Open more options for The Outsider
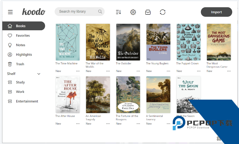Viewport: 239px width, 144px height. (x=138, y=71)
